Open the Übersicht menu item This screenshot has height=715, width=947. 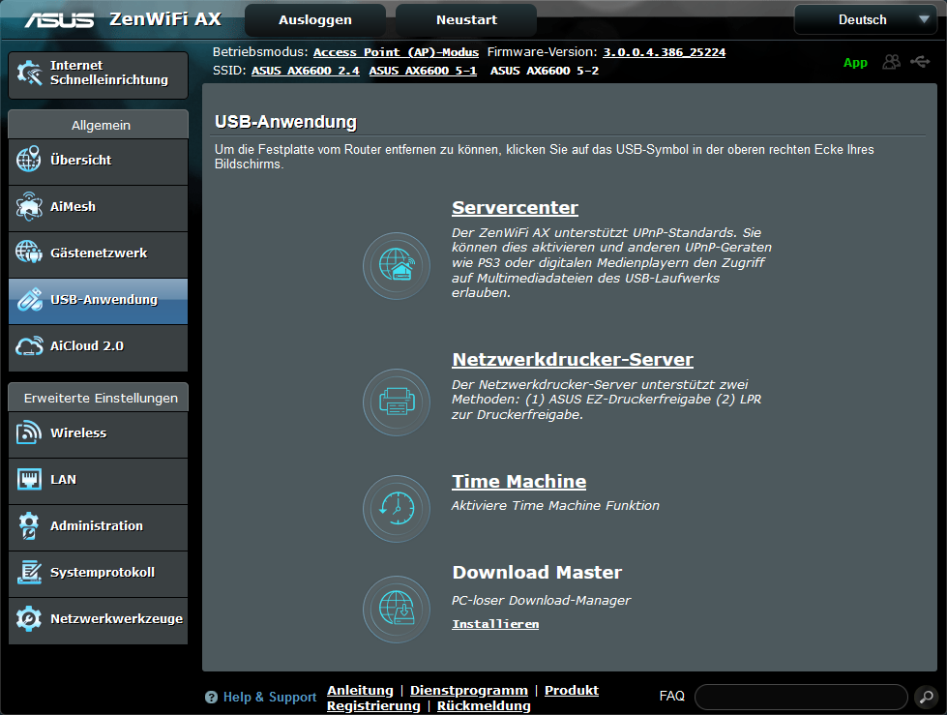98,162
